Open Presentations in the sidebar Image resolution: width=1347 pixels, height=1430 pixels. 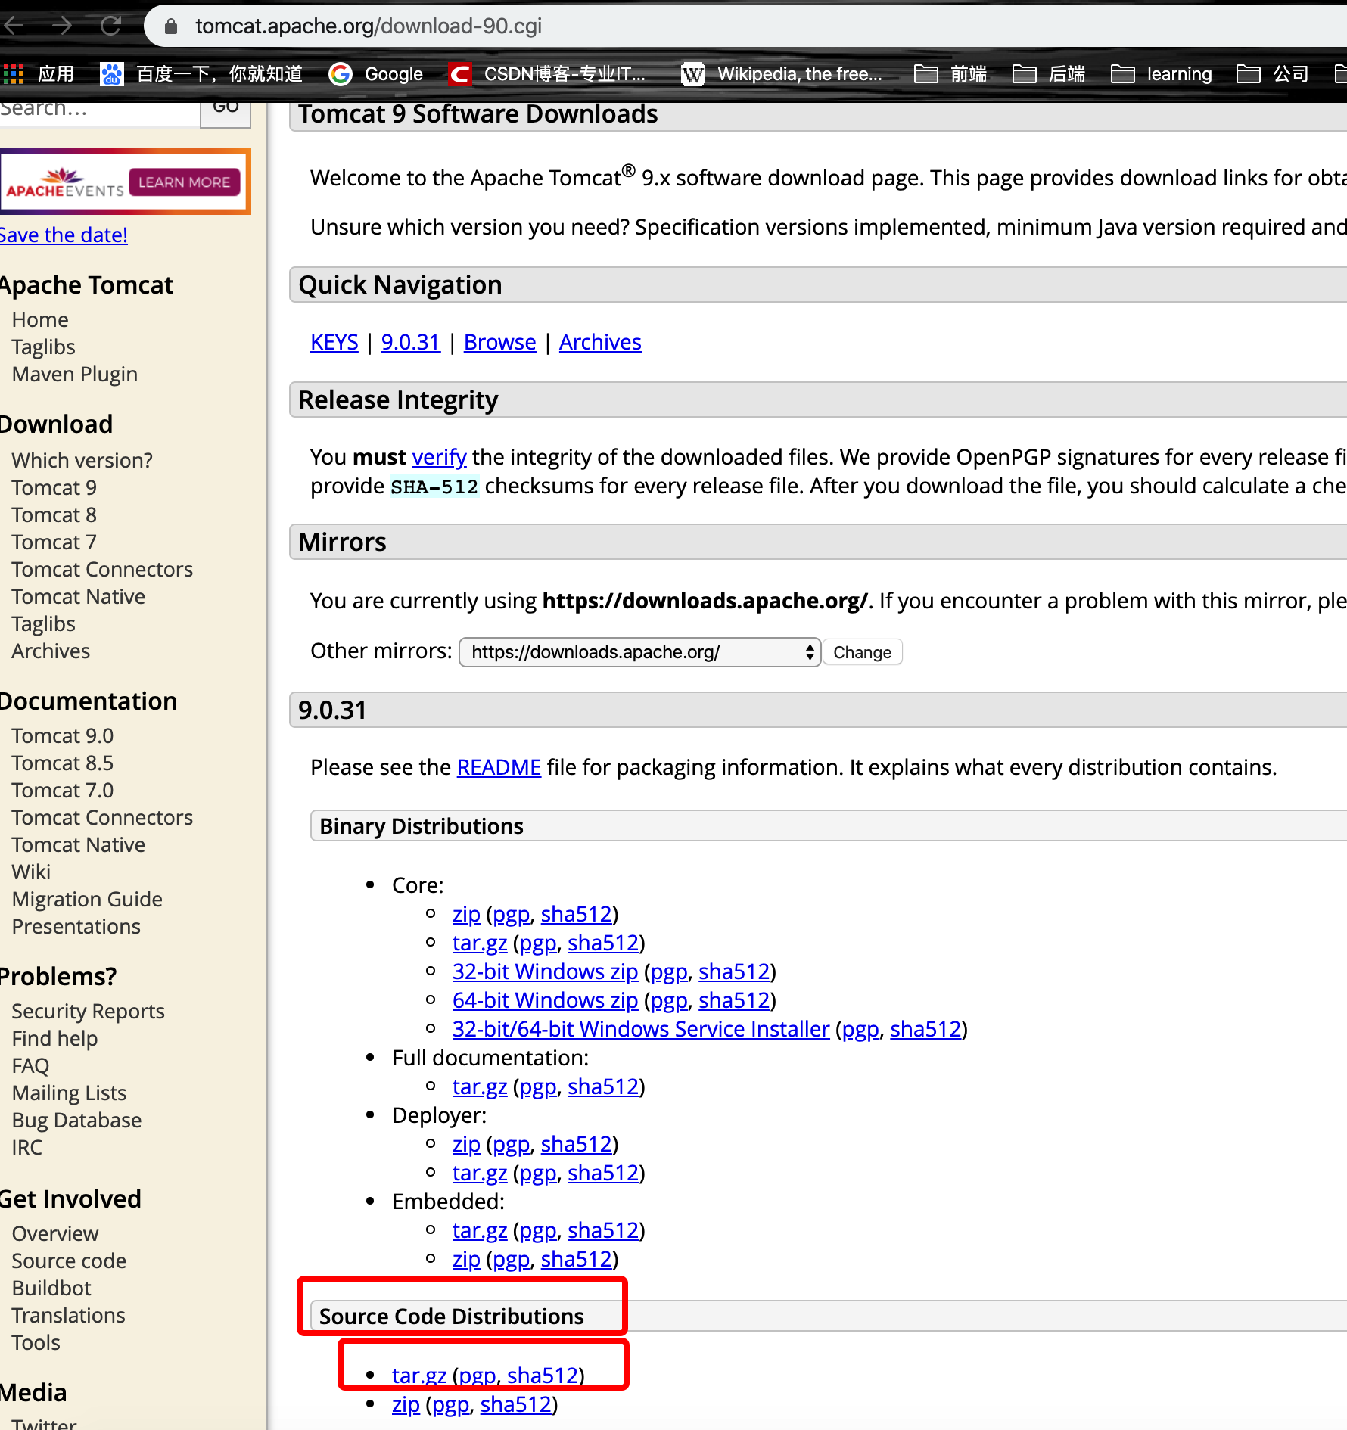tap(76, 926)
